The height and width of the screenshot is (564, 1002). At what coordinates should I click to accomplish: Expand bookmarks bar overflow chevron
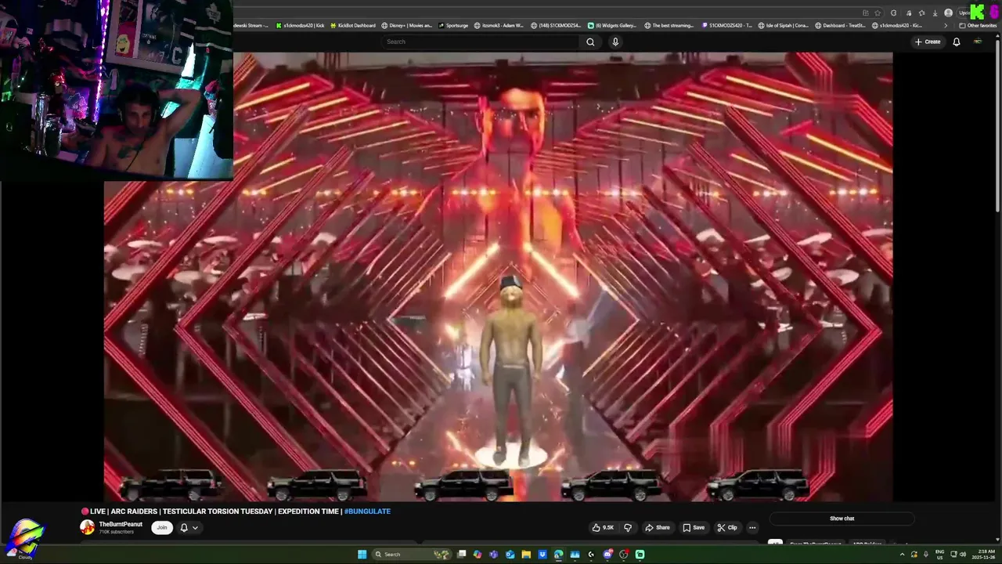[x=946, y=26]
